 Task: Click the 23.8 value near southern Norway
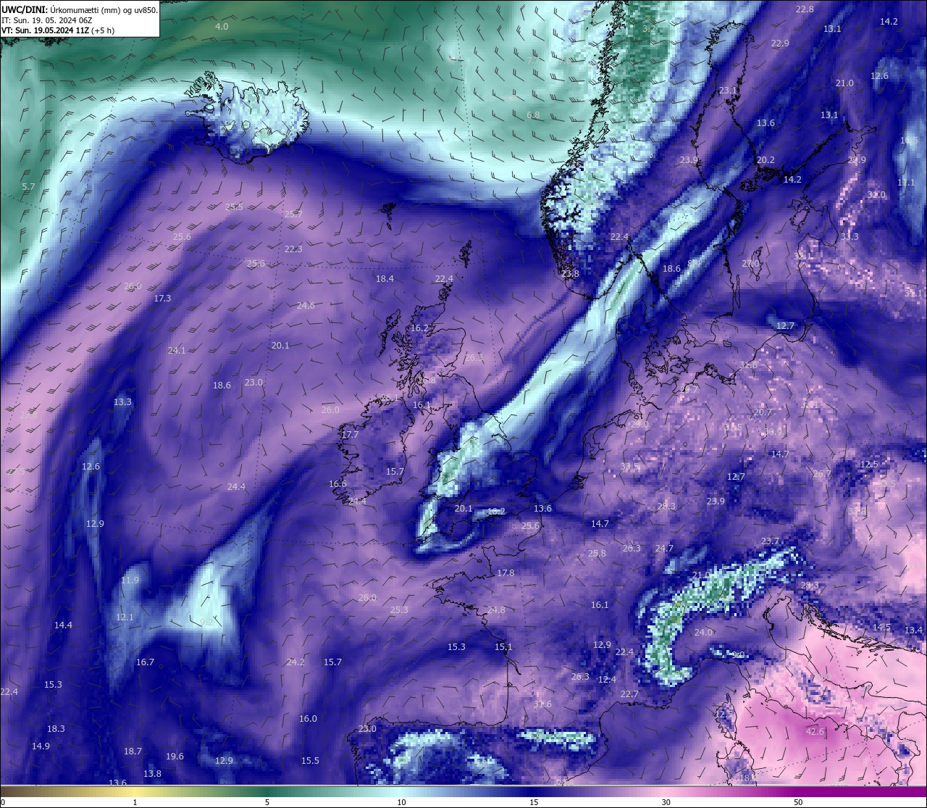570,273
